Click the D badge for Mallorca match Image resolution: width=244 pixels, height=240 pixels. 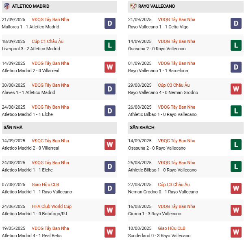[x=110, y=23]
